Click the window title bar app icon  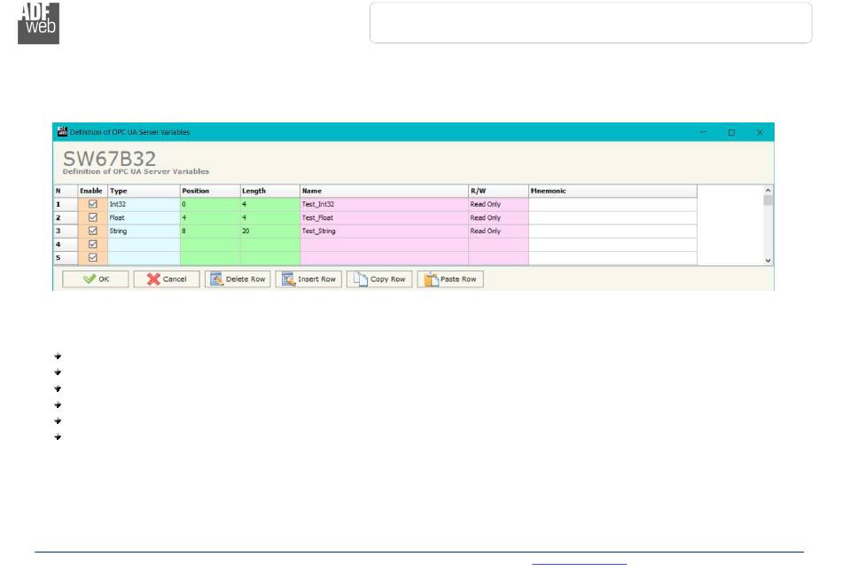(62, 131)
